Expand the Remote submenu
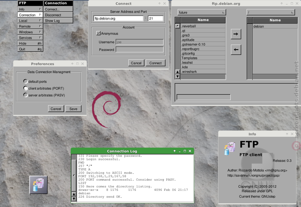Viewport: 301px width, 207px height. (30, 26)
